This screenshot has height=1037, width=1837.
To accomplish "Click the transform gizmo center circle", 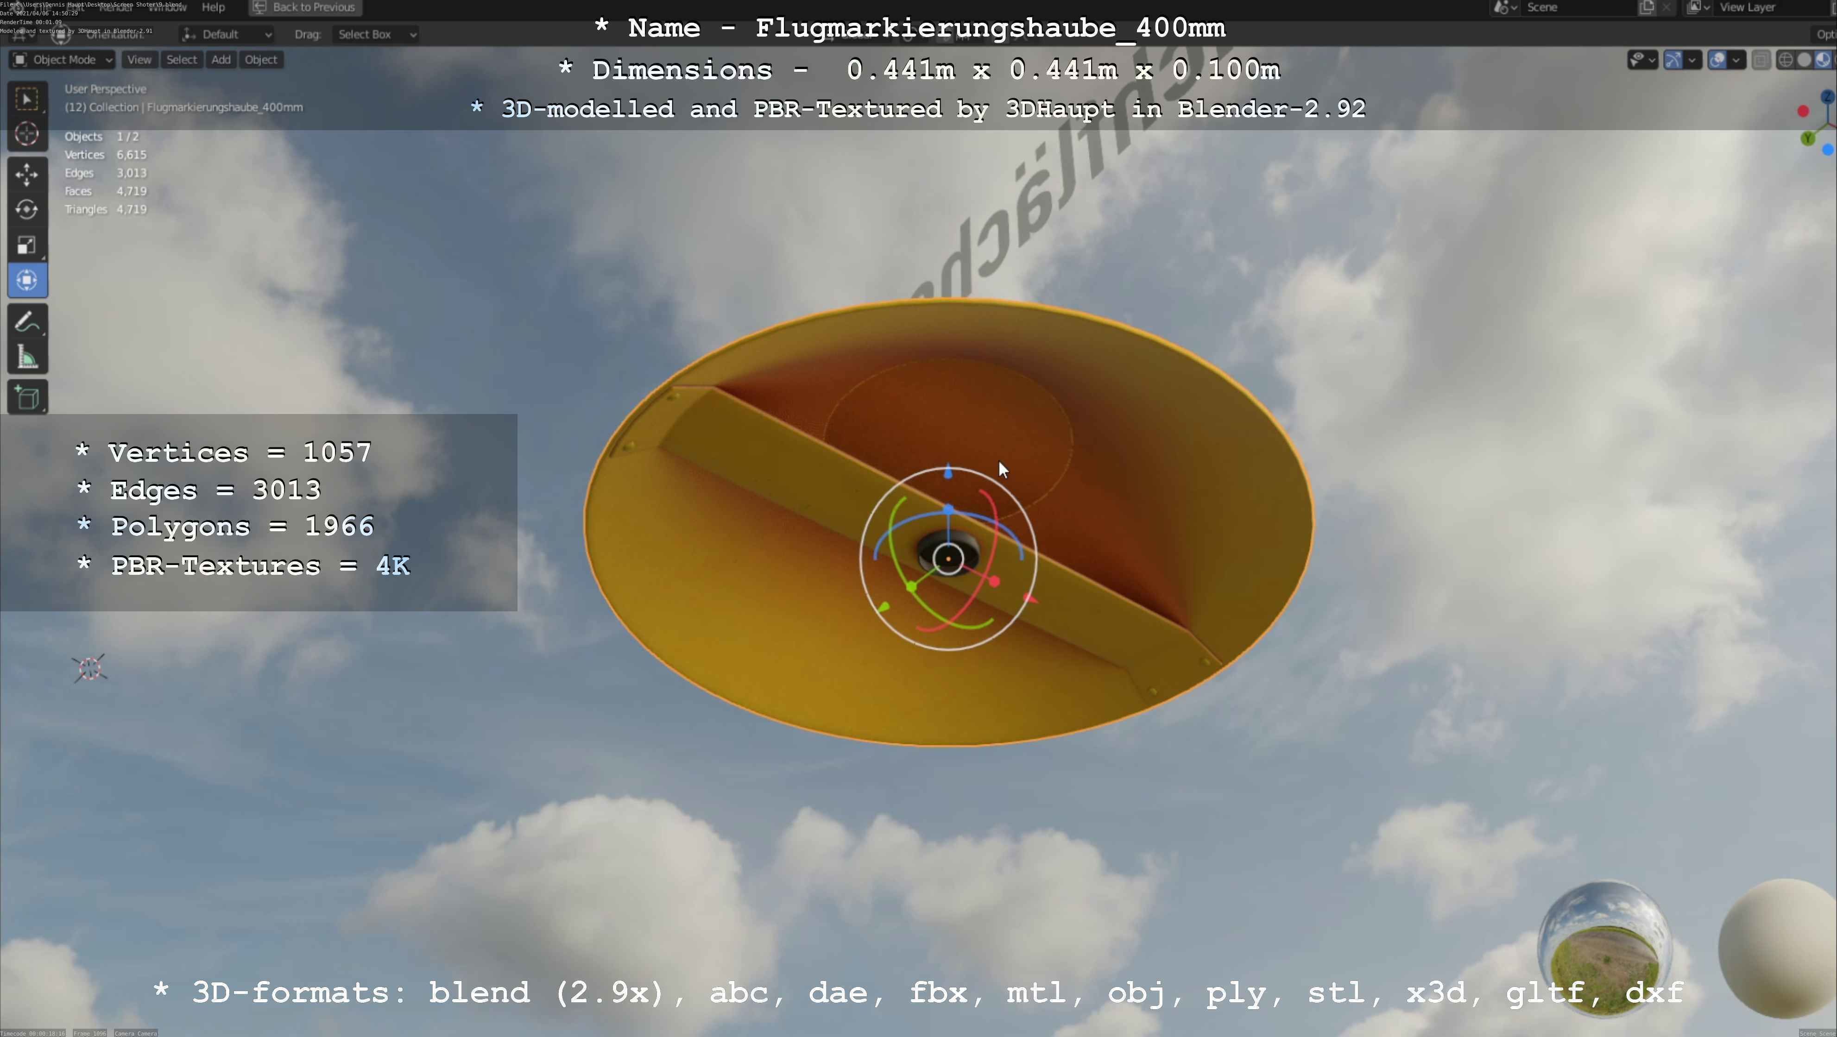I will (x=948, y=559).
